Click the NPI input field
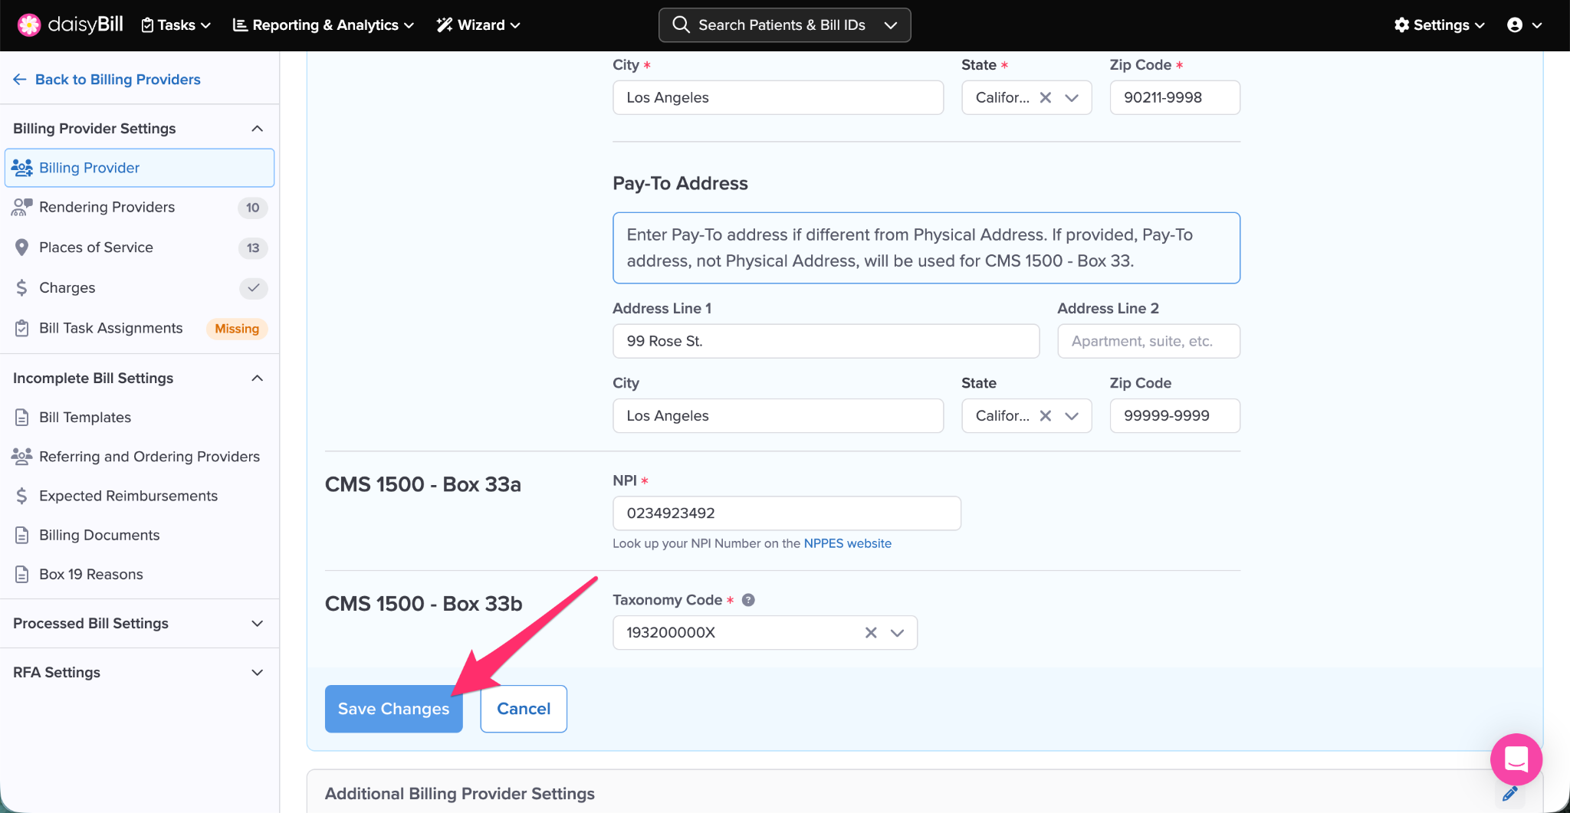This screenshot has height=813, width=1570. (x=786, y=513)
